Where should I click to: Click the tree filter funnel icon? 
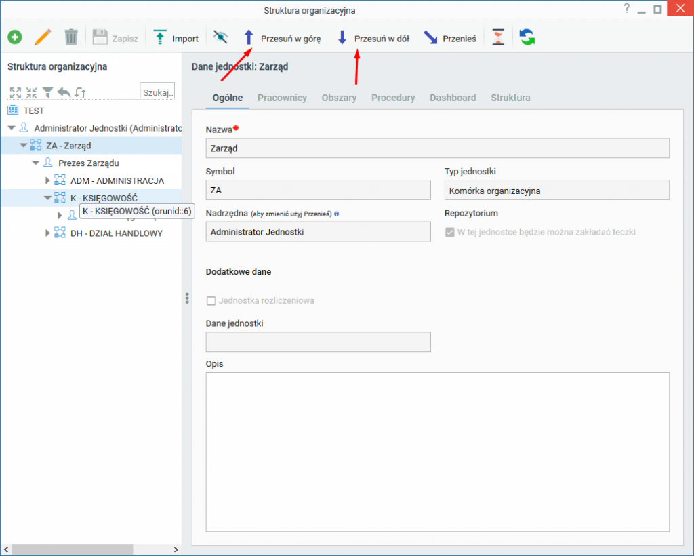(x=48, y=92)
